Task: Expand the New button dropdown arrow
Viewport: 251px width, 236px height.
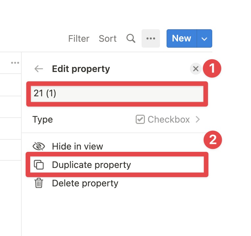Action: coord(204,38)
